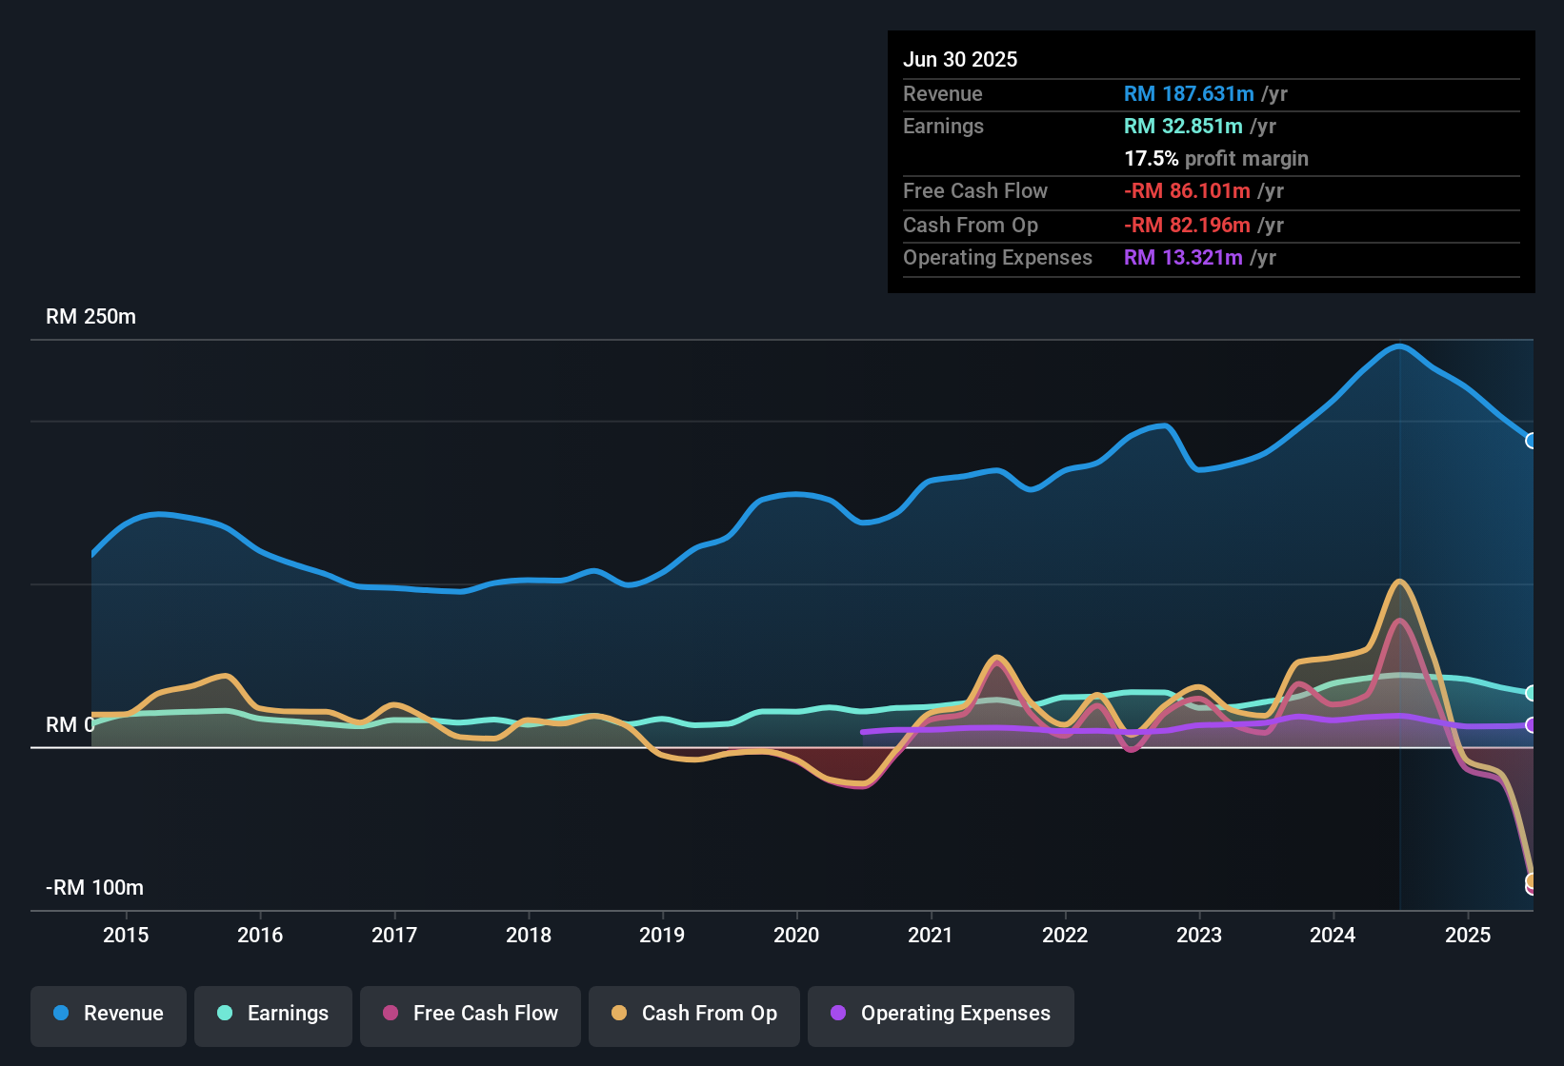
Task: Click the RM 0 y-axis label
Action: [70, 724]
